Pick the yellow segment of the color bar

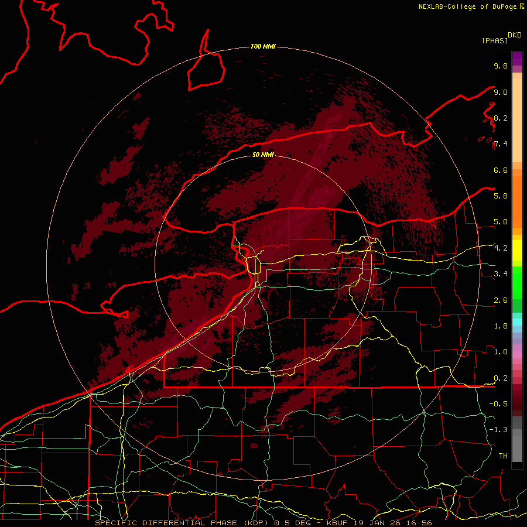pyautogui.click(x=517, y=251)
